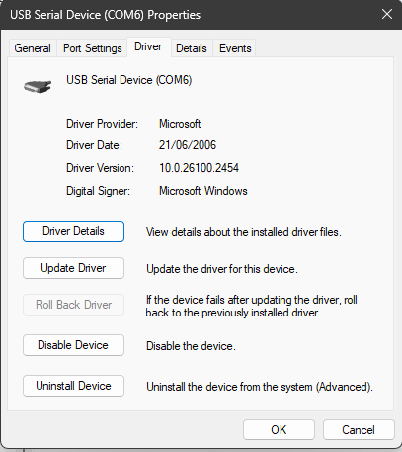Screen dimensions: 402x452
Task: Click the driver version number 10.0.26100.2454
Action: [x=199, y=168]
